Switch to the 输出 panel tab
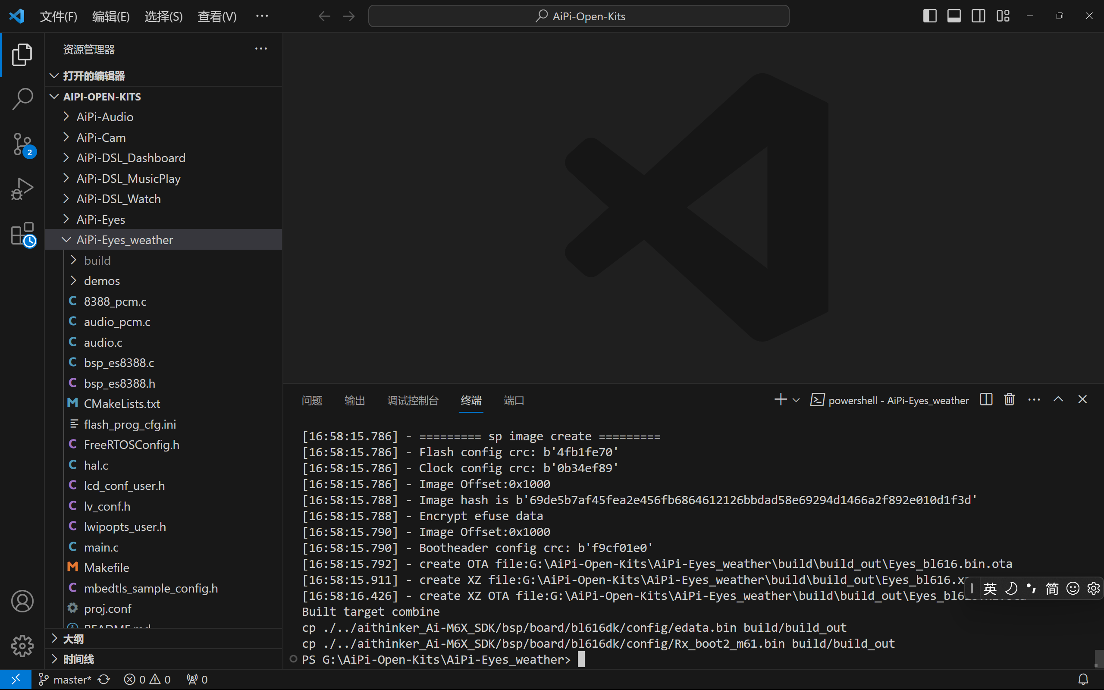The height and width of the screenshot is (690, 1104). (355, 400)
